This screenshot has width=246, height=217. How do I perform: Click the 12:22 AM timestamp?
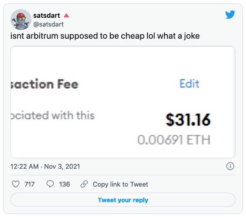[x=24, y=167]
